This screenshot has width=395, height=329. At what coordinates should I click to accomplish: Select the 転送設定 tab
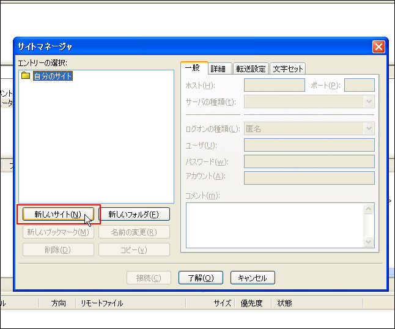point(251,69)
